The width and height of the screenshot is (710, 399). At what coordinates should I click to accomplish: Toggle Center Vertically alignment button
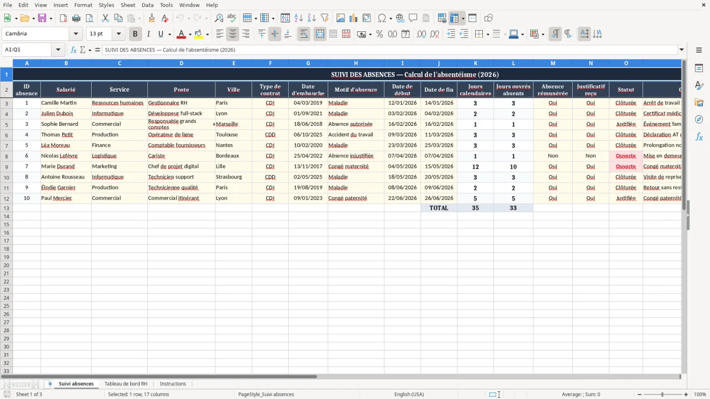(x=275, y=34)
